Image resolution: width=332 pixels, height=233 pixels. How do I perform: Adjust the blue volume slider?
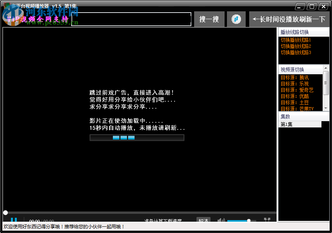[249, 220]
